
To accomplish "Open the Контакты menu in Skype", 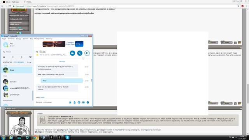I will pos(11,39).
